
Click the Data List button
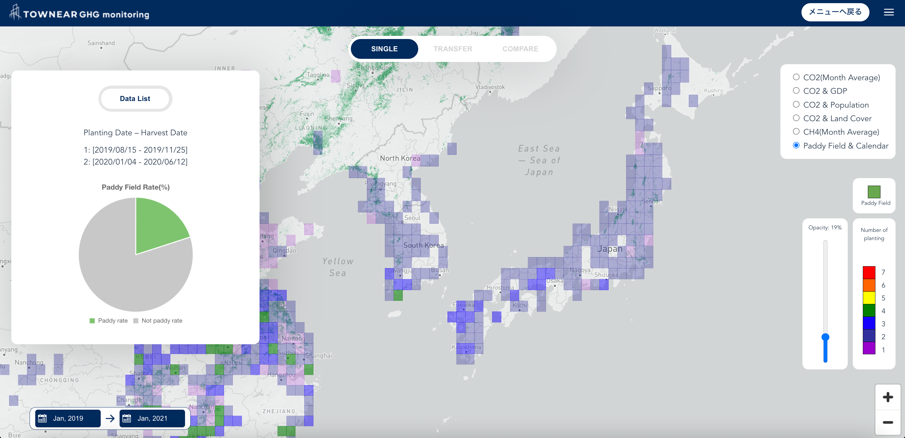[x=134, y=98]
